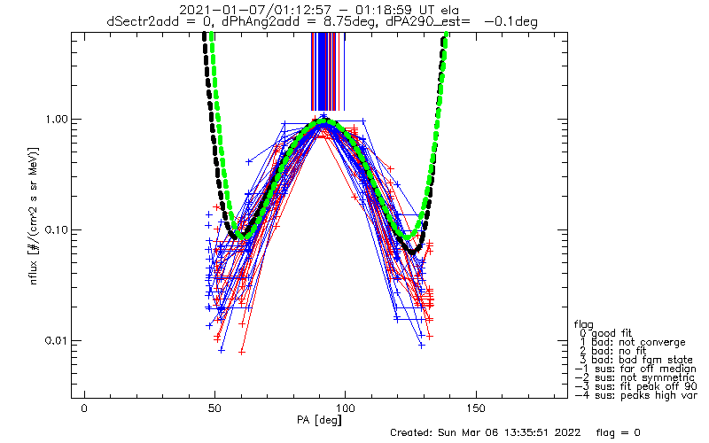Click the '-4 sus: peaks high var' legend entry
The height and width of the screenshot is (443, 709).
point(633,397)
